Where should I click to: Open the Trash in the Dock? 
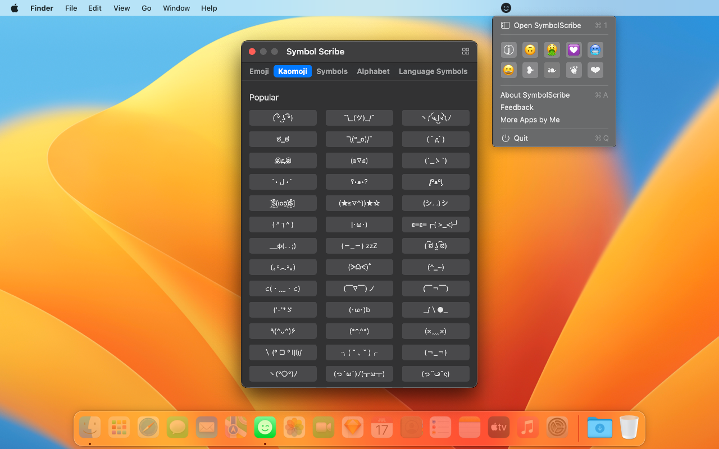click(629, 428)
